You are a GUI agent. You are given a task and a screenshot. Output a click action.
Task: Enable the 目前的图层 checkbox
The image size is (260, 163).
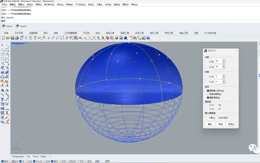tap(208, 94)
